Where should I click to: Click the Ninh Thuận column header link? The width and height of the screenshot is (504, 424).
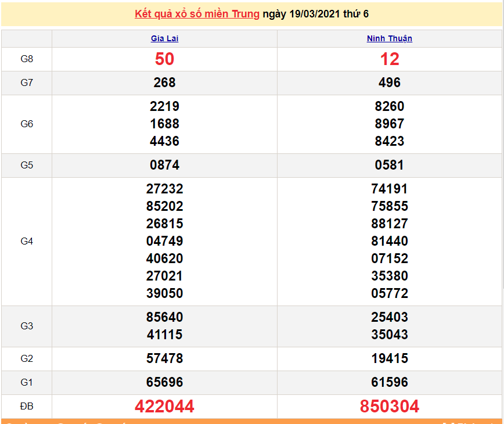[x=389, y=39]
